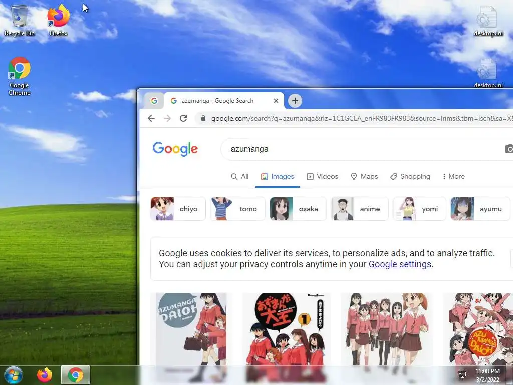Select the azumanga - Google Search tab
The image size is (513, 385).
(x=224, y=101)
